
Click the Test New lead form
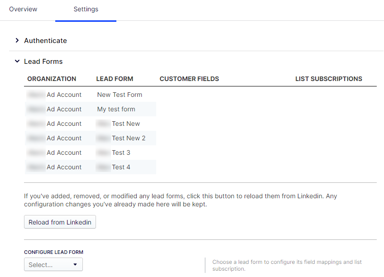pos(125,124)
